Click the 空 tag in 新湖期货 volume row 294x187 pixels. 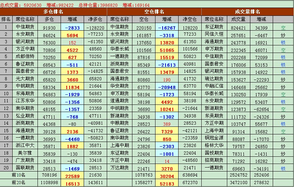click(x=283, y=109)
